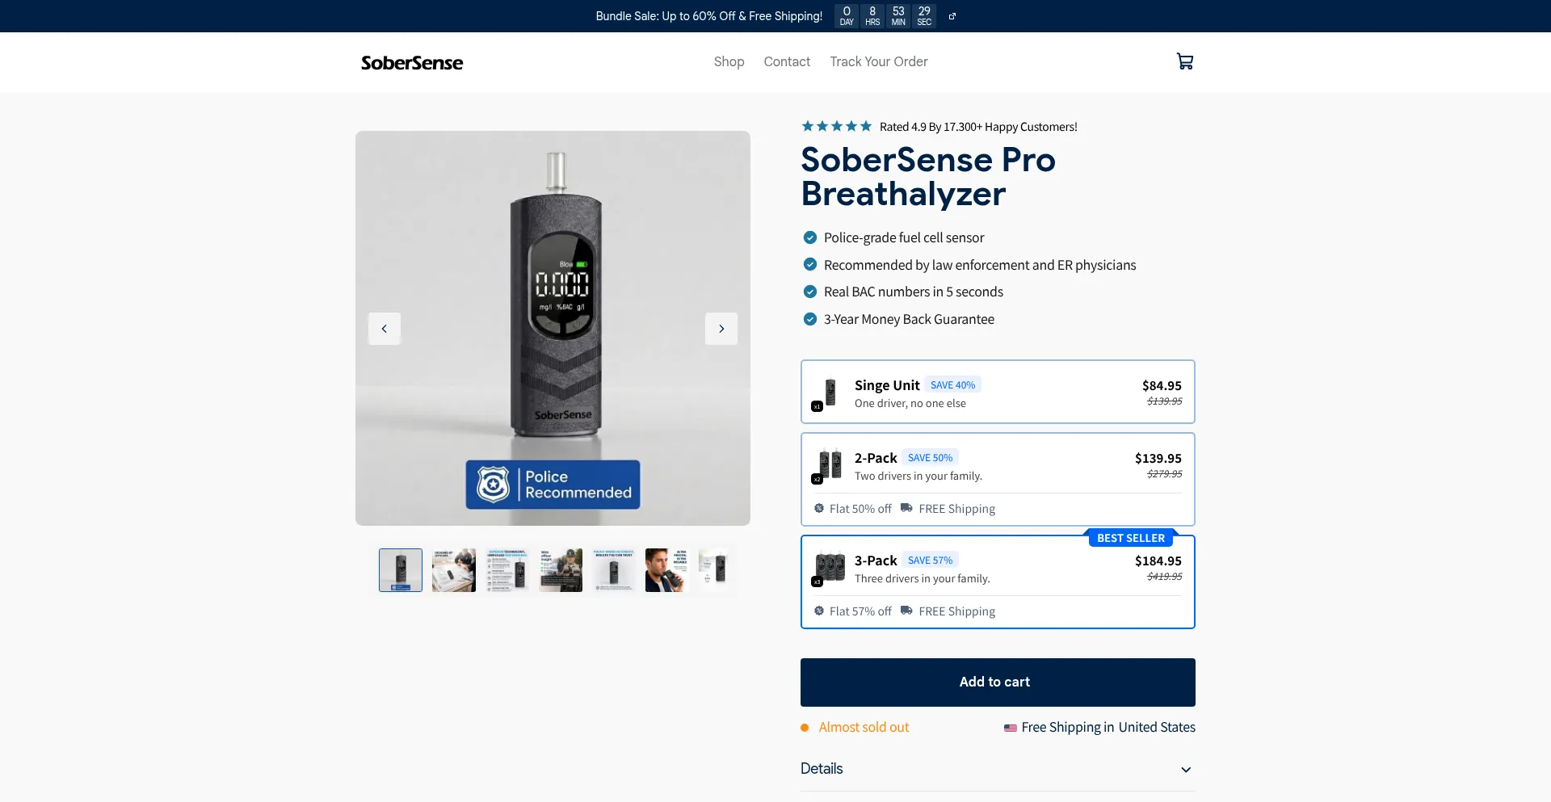The height and width of the screenshot is (802, 1551).
Task: Click the truck icon in the 2-Pack row
Action: 906,508
